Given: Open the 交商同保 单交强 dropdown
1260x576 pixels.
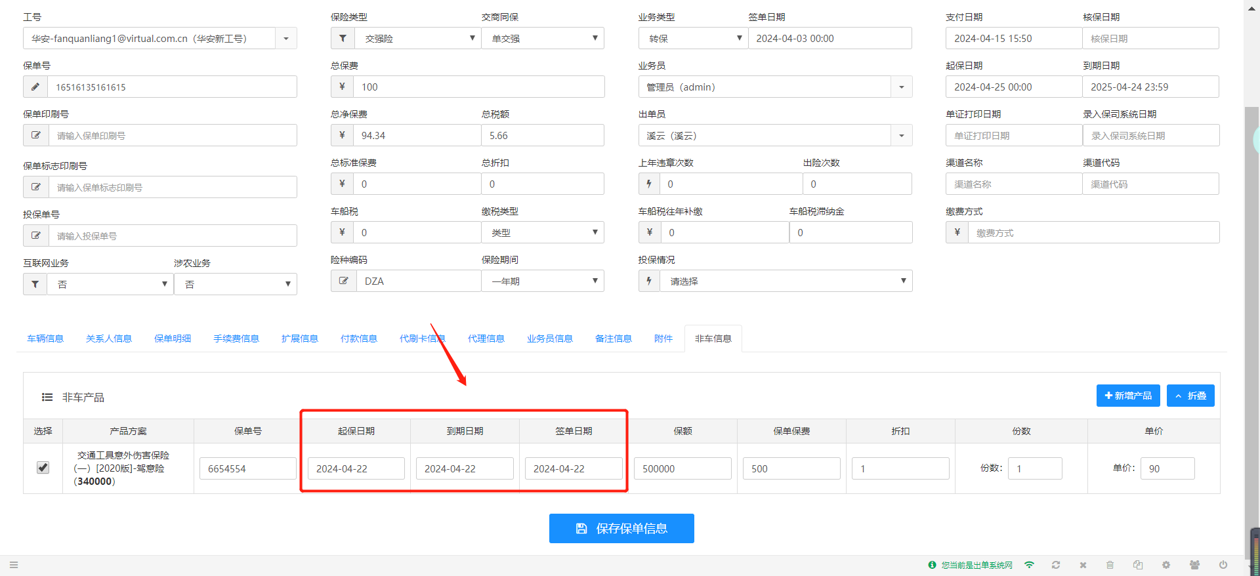Looking at the screenshot, I should click(543, 38).
